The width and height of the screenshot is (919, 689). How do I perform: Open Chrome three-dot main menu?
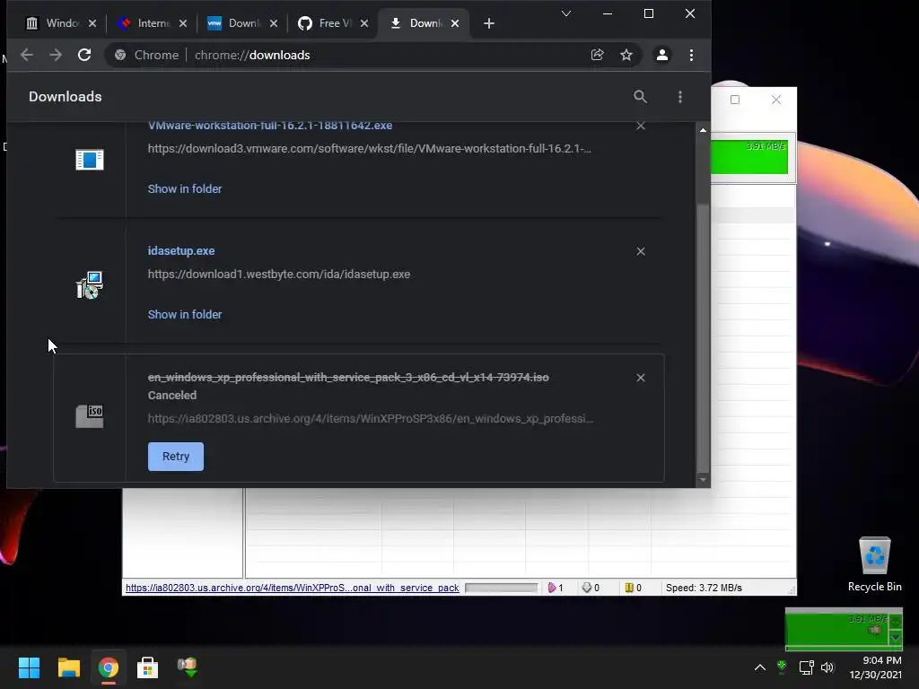[x=692, y=55]
